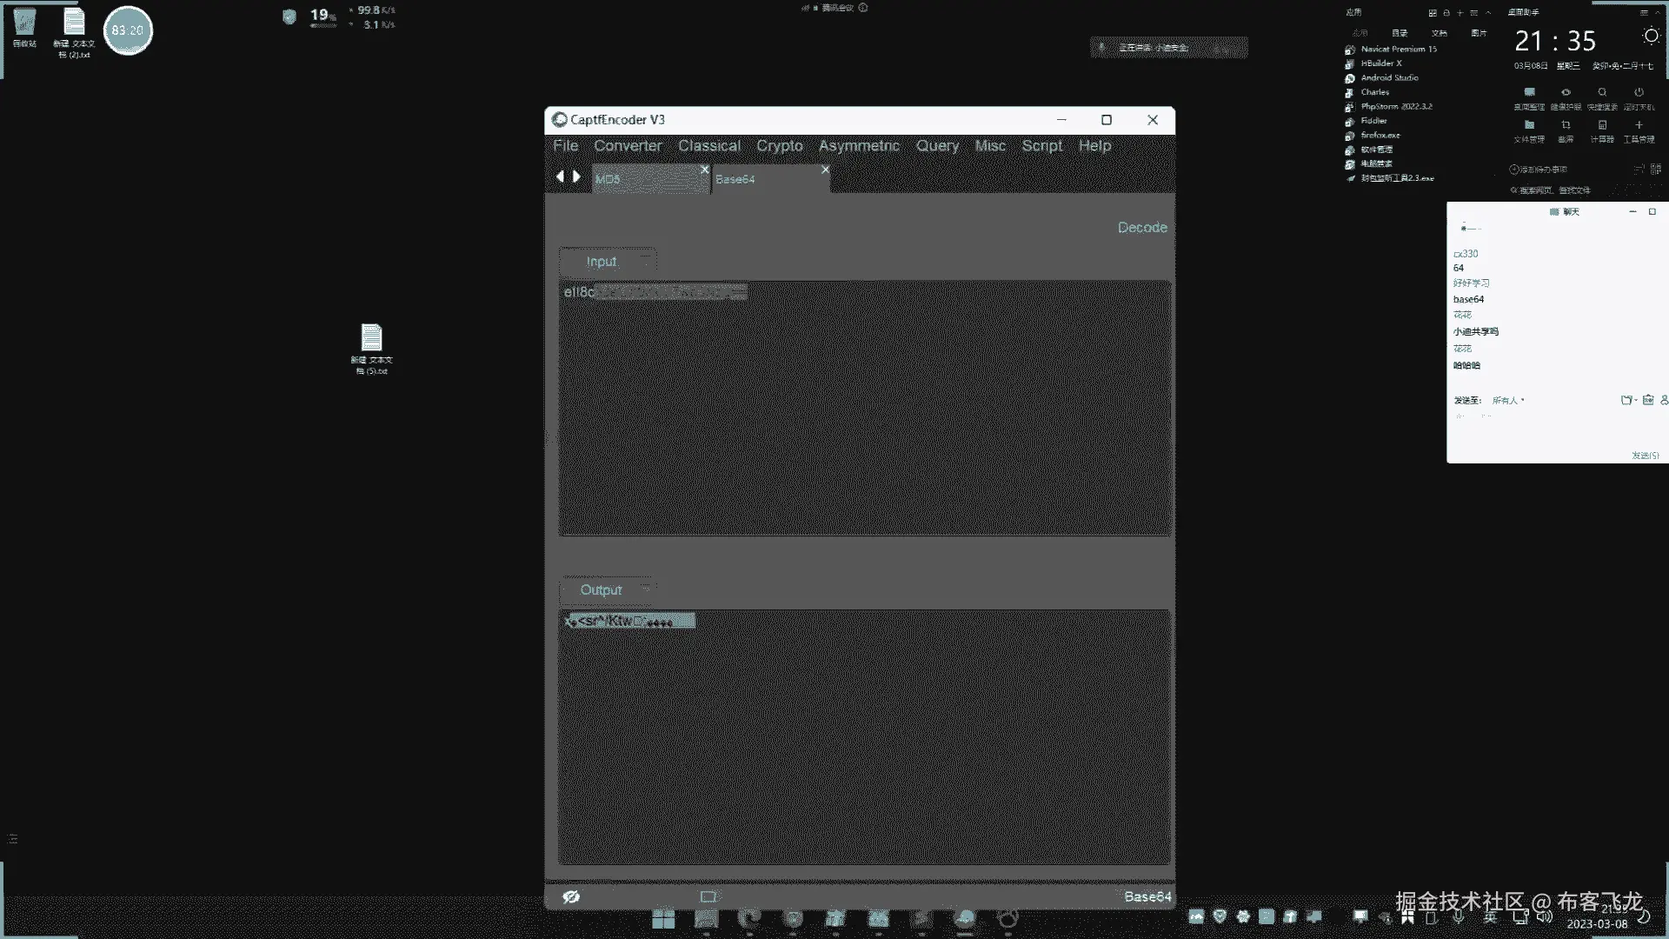Open the Windows Start button

point(663,919)
